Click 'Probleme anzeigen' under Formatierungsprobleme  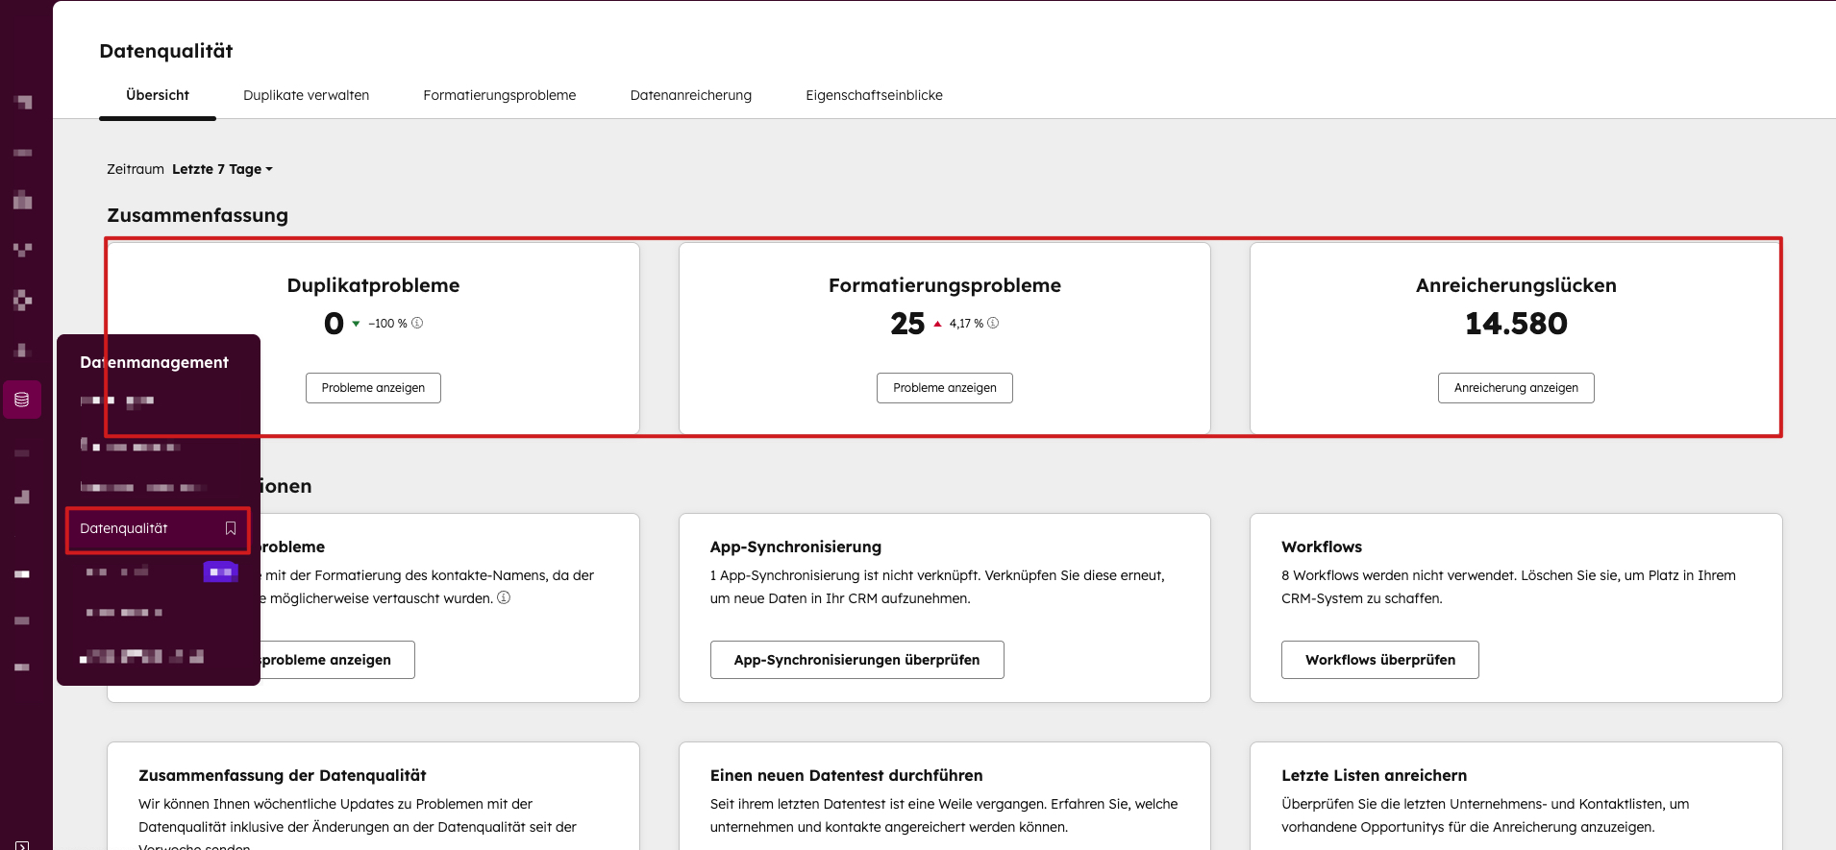pos(944,388)
